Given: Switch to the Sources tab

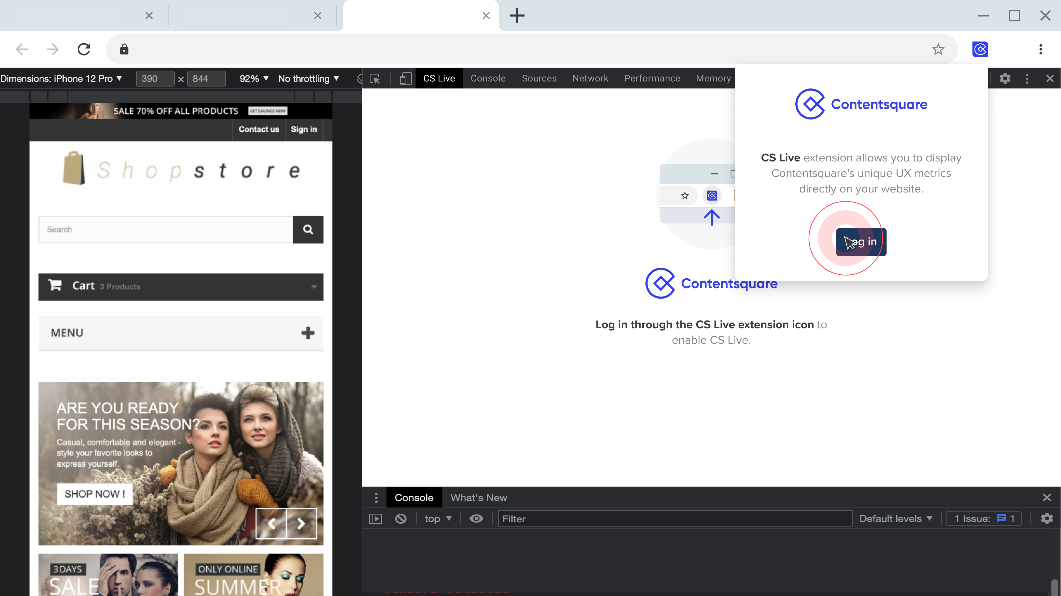Looking at the screenshot, I should [539, 78].
